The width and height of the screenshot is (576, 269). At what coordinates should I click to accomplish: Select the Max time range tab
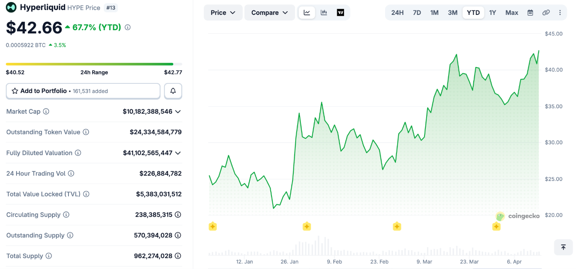click(512, 12)
